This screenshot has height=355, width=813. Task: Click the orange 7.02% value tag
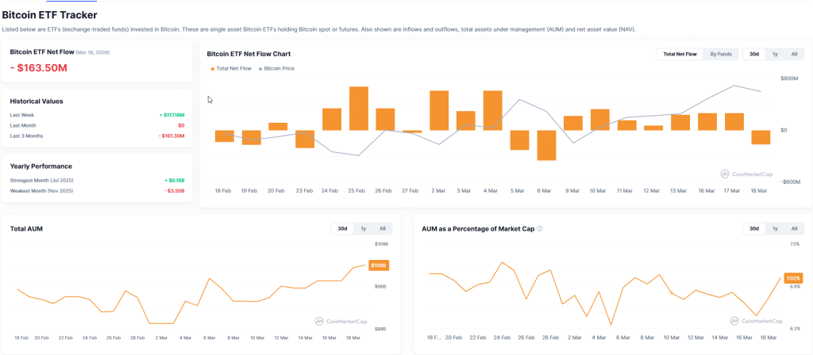coord(792,278)
